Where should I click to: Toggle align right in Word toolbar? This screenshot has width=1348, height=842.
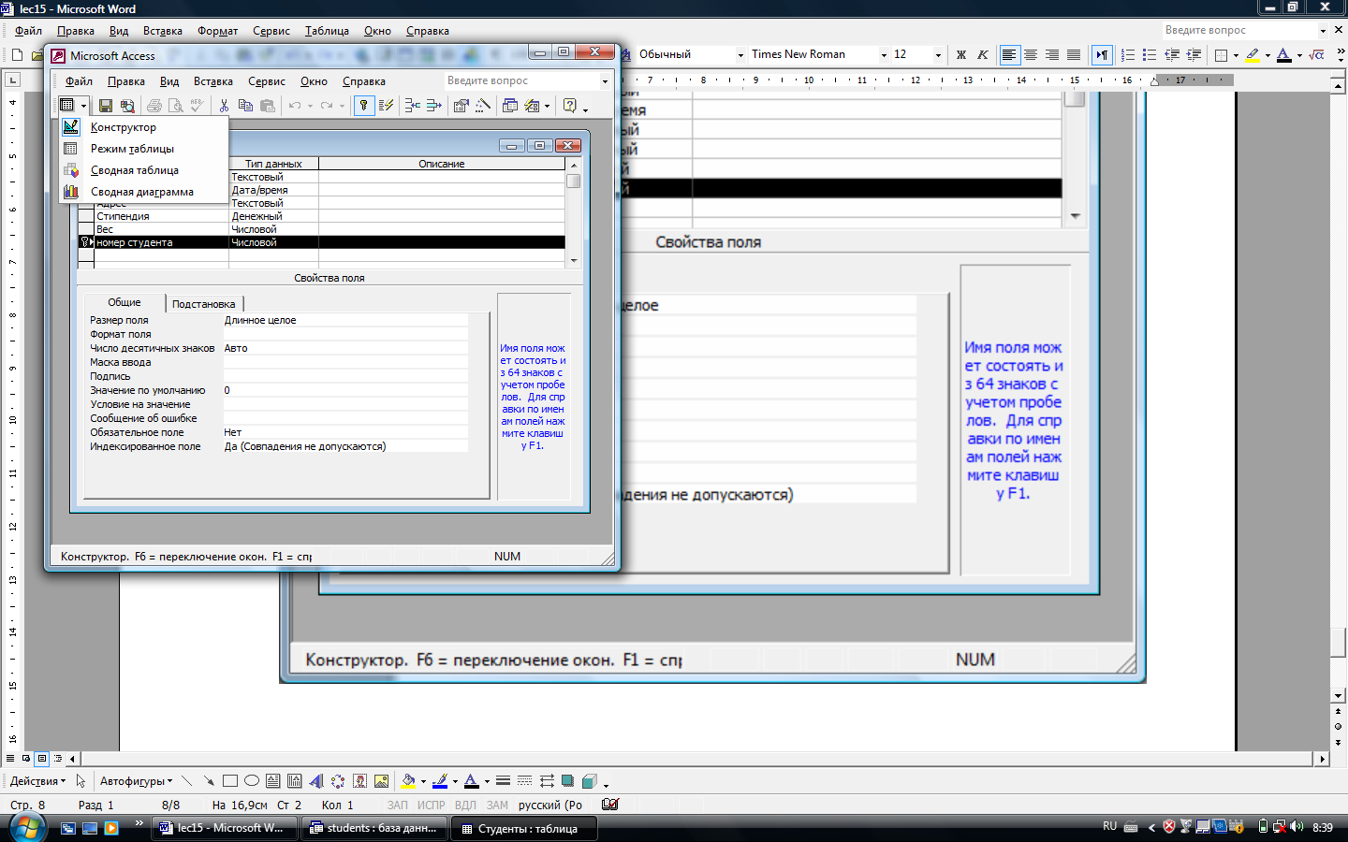point(1052,55)
